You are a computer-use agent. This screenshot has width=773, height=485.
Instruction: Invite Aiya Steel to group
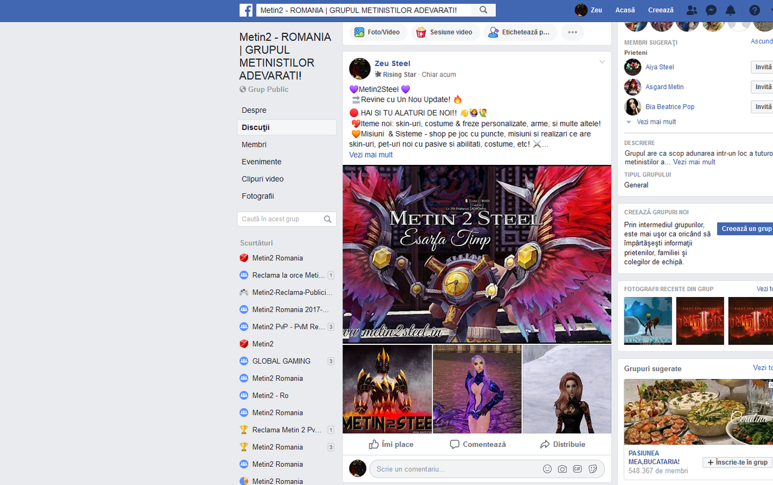(763, 67)
